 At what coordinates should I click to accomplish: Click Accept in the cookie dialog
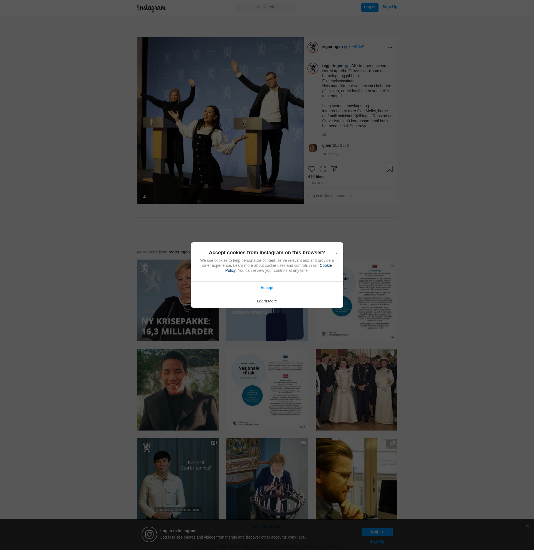click(x=267, y=288)
